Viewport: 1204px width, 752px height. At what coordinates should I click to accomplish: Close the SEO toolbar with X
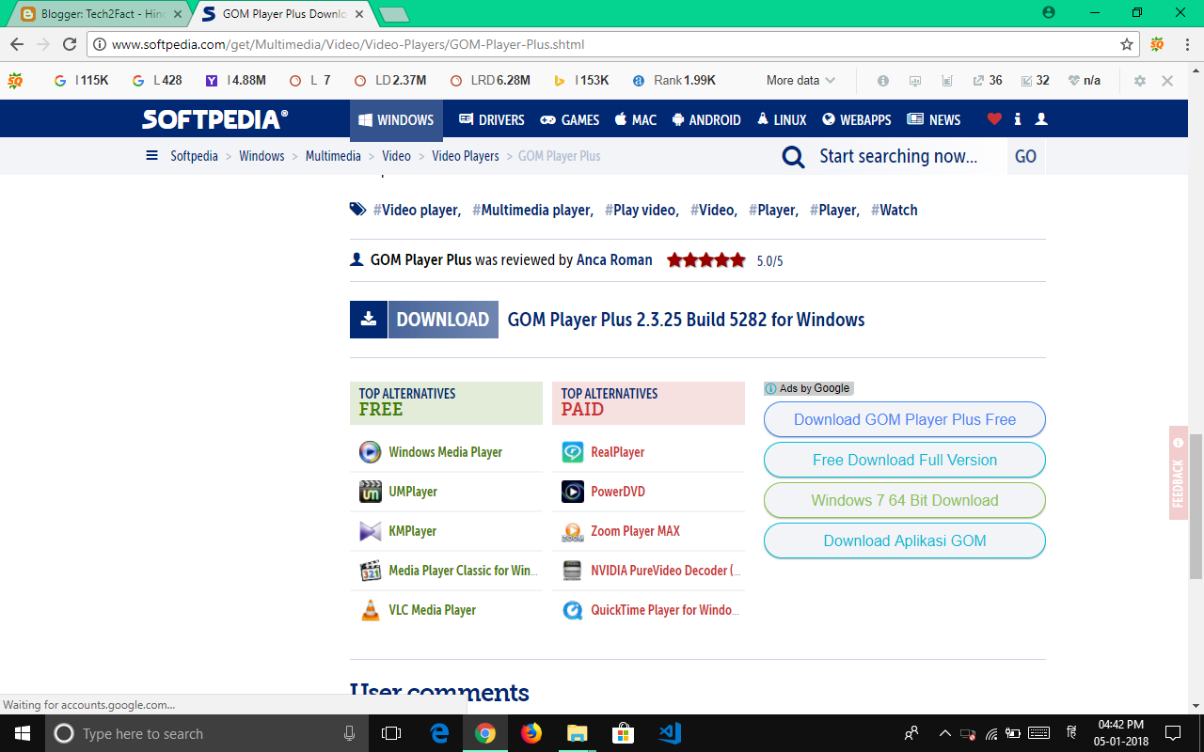[1167, 81]
